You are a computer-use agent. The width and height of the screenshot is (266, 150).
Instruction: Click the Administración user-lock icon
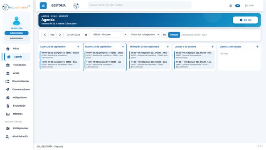click(x=7, y=137)
